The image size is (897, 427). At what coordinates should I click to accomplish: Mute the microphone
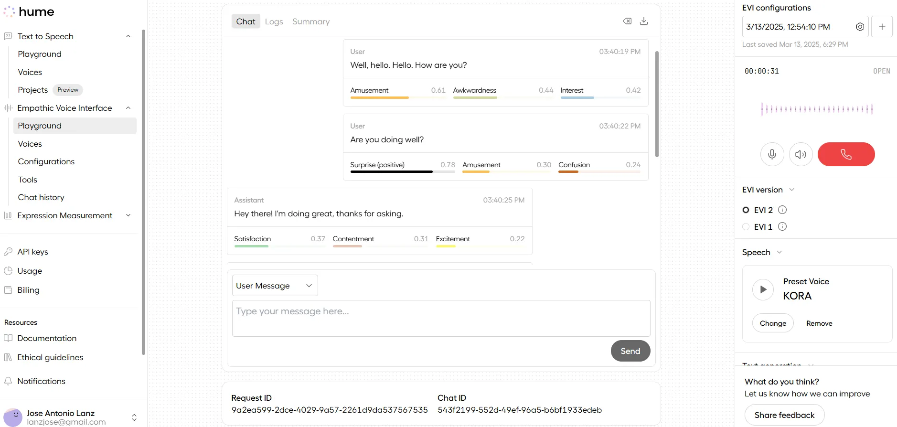point(772,154)
